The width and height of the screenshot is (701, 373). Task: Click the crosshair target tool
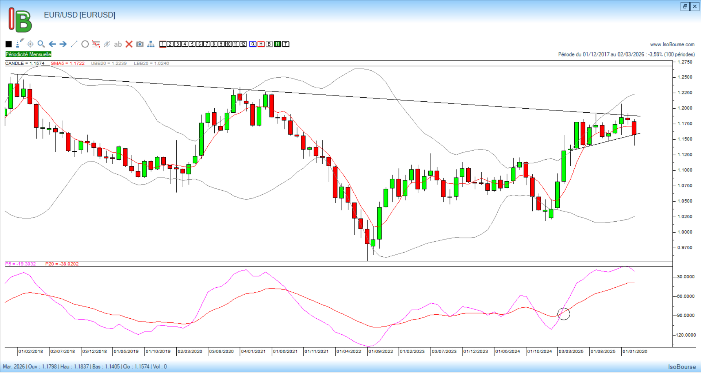pos(30,44)
